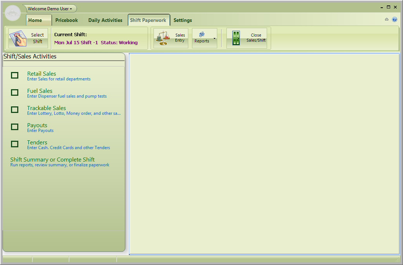
Task: Open the Daily Activities tab
Action: [x=105, y=20]
